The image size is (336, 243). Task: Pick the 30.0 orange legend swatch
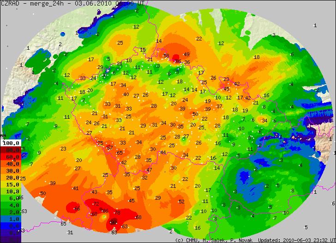11,171
